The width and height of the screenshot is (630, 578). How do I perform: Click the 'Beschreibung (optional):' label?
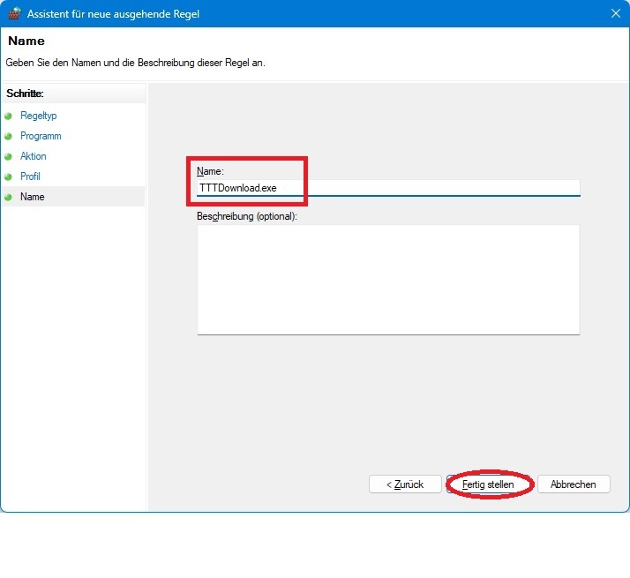[247, 216]
